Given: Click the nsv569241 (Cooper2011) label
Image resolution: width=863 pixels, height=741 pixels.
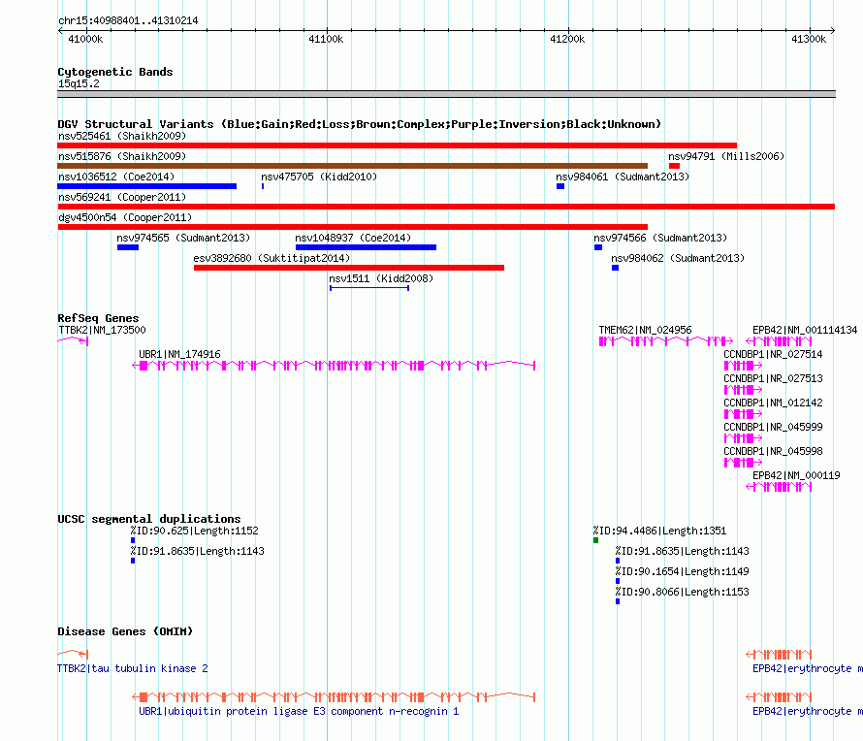Looking at the screenshot, I should click(122, 197).
